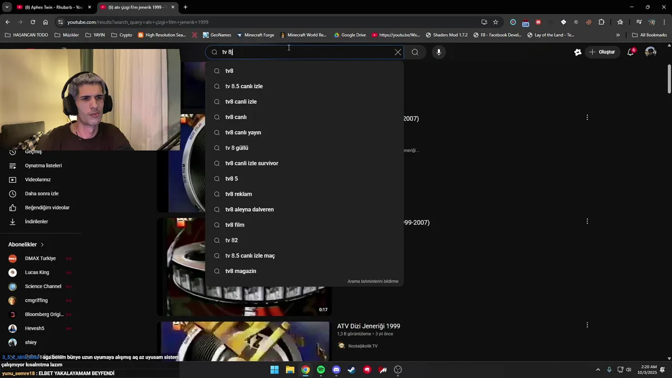Image resolution: width=672 pixels, height=378 pixels.
Task: Open the account avatar menu
Action: coord(650,52)
